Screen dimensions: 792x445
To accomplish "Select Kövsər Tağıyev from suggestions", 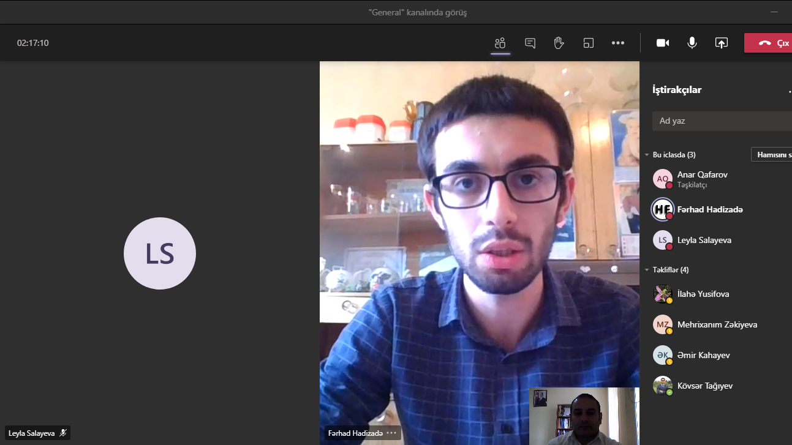I will 704,386.
